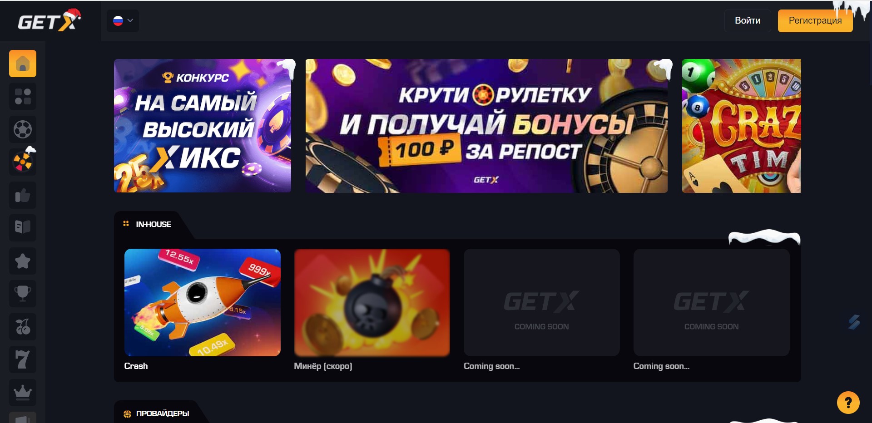Click the Регистрация button

tap(815, 21)
